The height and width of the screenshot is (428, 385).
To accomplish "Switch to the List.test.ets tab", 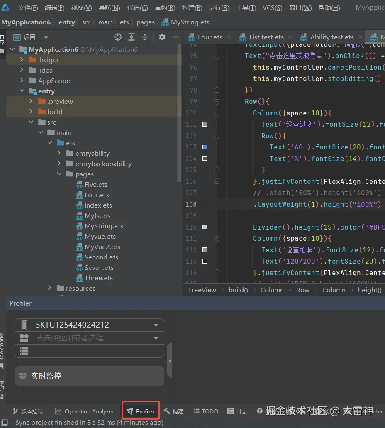I will [x=266, y=37].
